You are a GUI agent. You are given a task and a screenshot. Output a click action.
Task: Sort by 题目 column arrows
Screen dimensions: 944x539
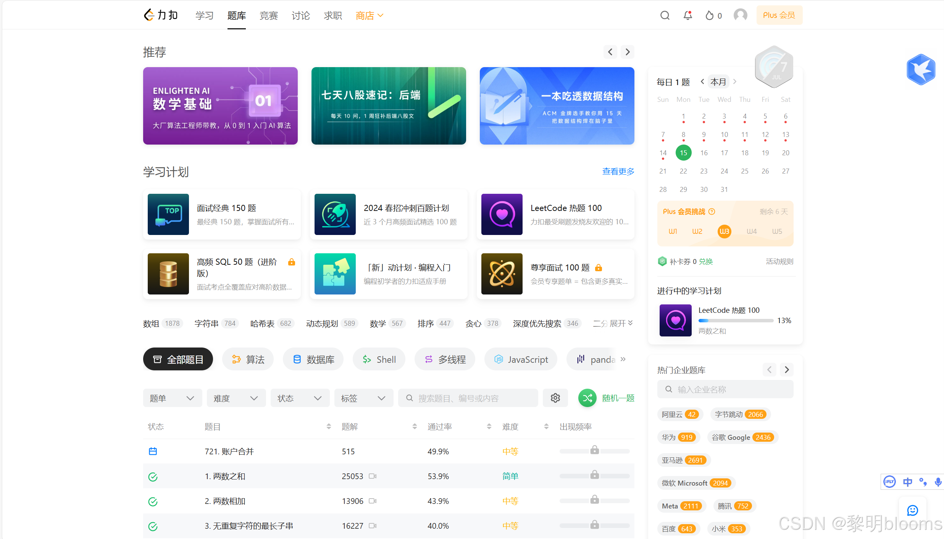[x=329, y=426]
